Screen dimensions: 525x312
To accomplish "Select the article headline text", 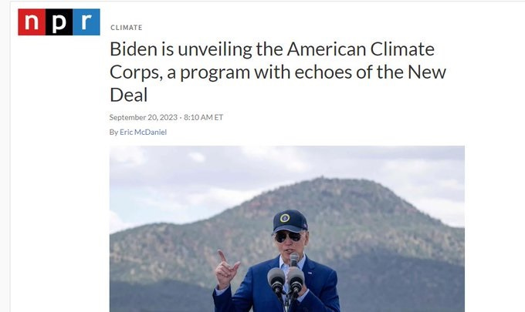I will pos(278,72).
